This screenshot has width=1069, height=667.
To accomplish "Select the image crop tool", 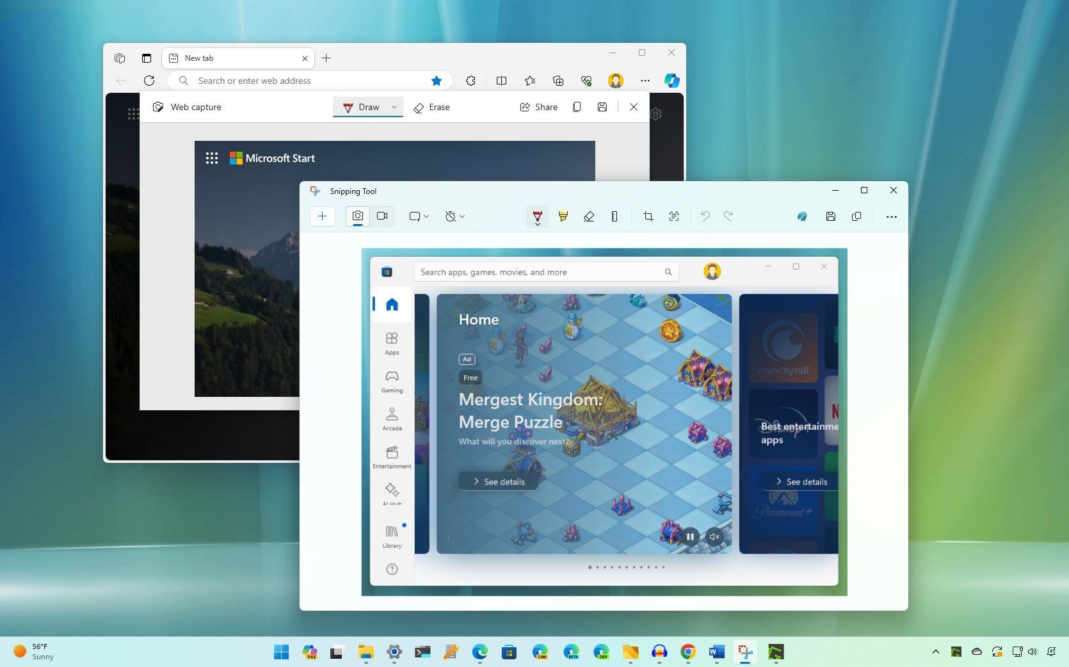I will (x=648, y=216).
